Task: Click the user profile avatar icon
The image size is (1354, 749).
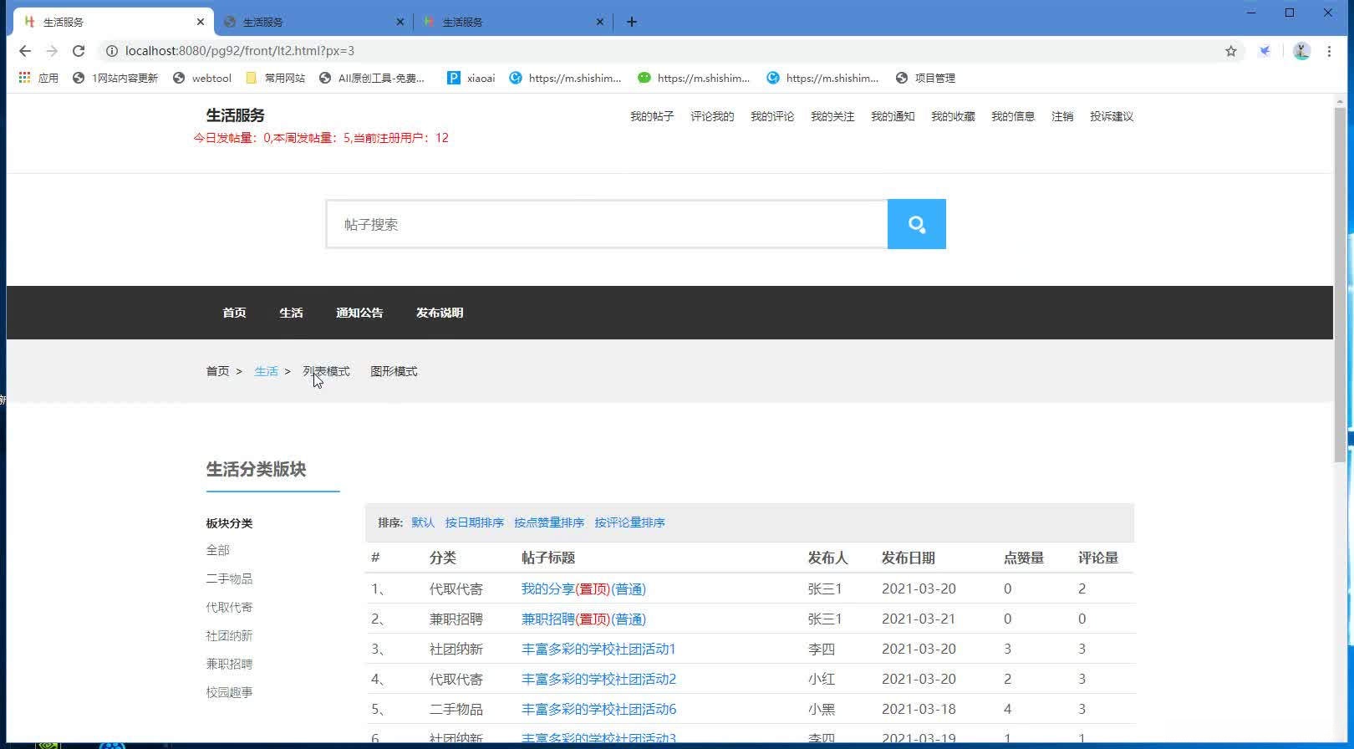Action: click(1301, 51)
